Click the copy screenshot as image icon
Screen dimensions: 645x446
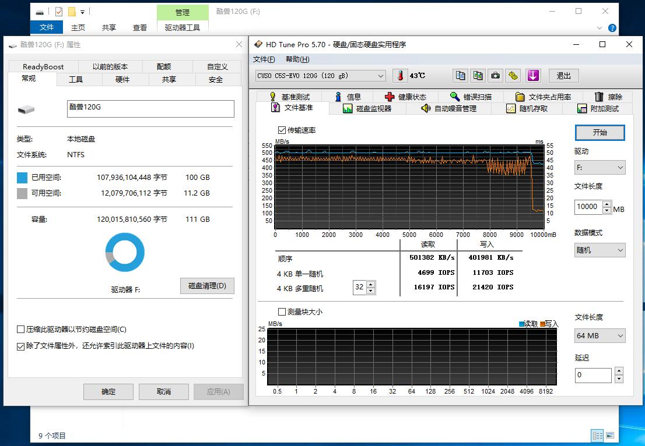click(x=478, y=76)
